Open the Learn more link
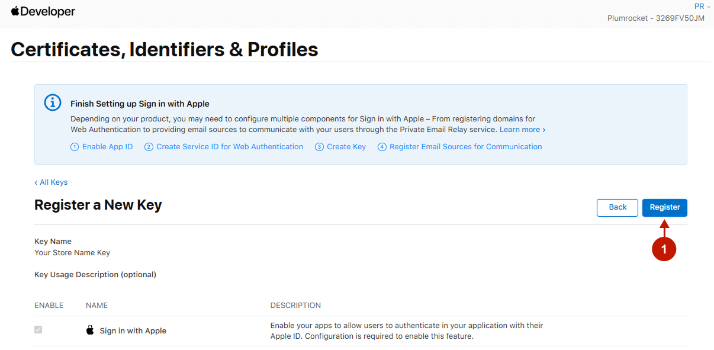Image resolution: width=714 pixels, height=350 pixels. [522, 130]
